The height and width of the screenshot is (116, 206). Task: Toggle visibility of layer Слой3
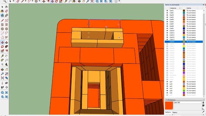(x=167, y=15)
